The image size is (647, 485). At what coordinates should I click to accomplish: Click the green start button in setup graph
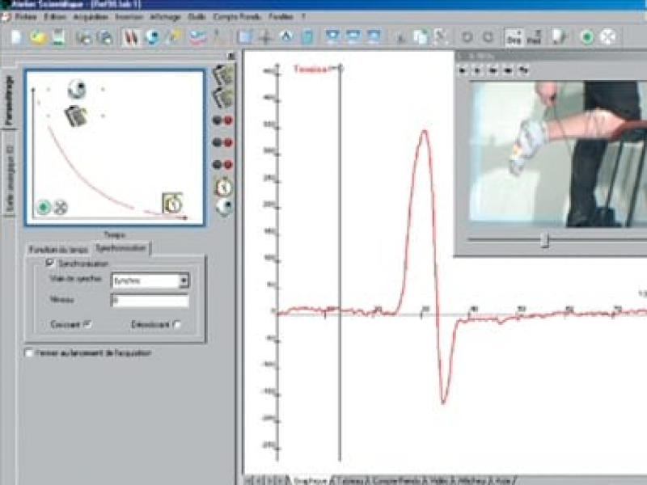[x=44, y=207]
